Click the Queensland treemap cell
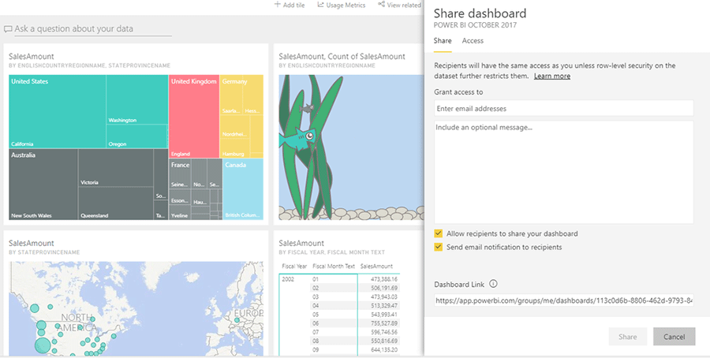Viewport: 710px width, 358px height. 116,203
